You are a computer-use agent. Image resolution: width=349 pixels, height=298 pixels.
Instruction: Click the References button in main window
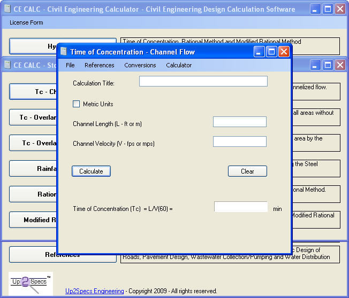33,255
